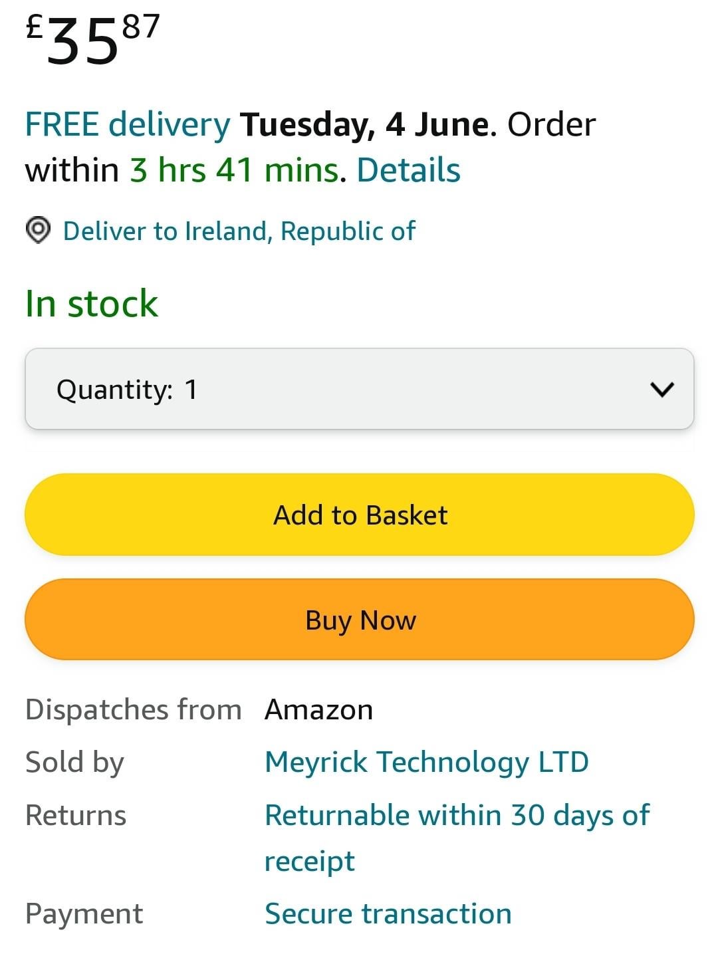The height and width of the screenshot is (968, 718).
Task: Click the Amazon dispatcher name
Action: (318, 709)
